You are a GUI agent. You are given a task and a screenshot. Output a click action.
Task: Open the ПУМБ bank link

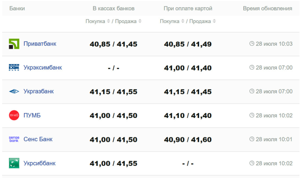pos(32,115)
